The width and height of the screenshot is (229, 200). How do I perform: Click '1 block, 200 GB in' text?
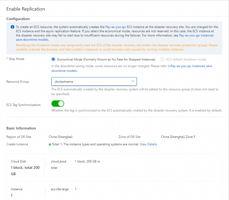pos(87,161)
